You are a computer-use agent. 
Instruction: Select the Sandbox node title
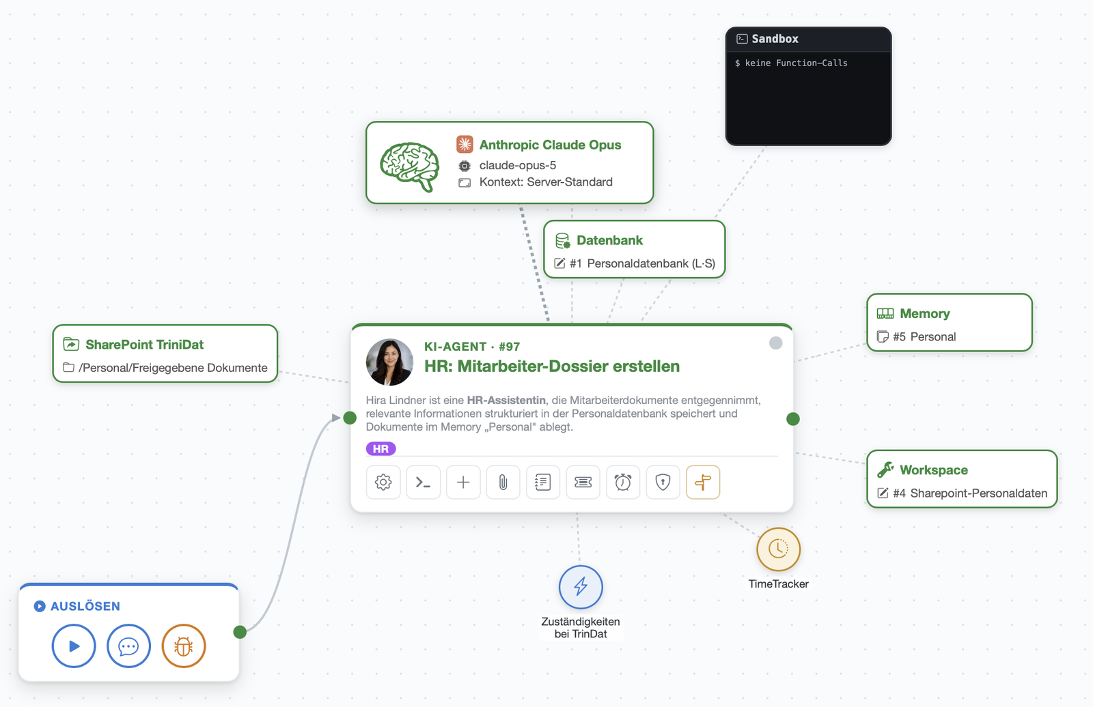[x=775, y=39]
